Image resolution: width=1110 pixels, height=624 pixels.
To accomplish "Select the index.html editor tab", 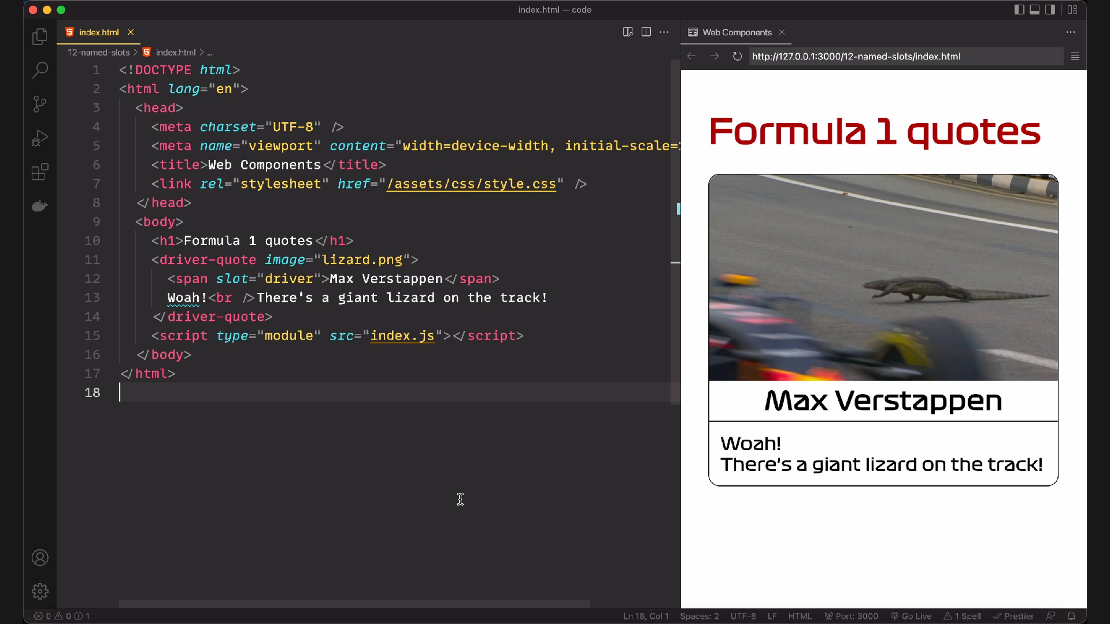I will click(x=99, y=32).
